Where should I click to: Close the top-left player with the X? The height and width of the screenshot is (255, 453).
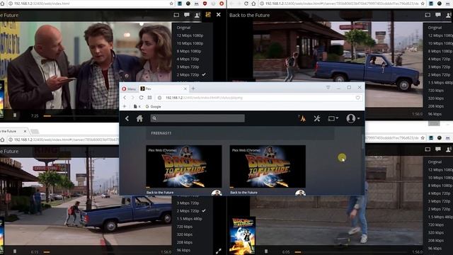(219, 14)
